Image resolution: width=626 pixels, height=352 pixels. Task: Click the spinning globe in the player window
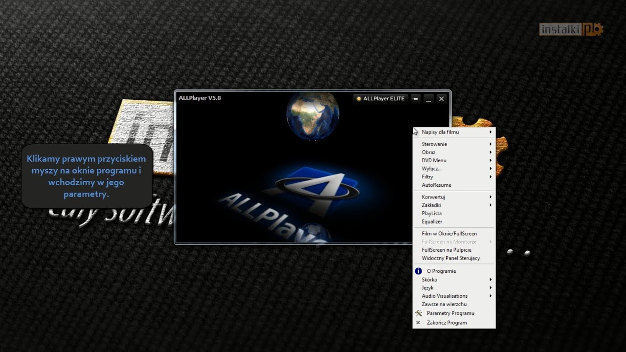[313, 116]
